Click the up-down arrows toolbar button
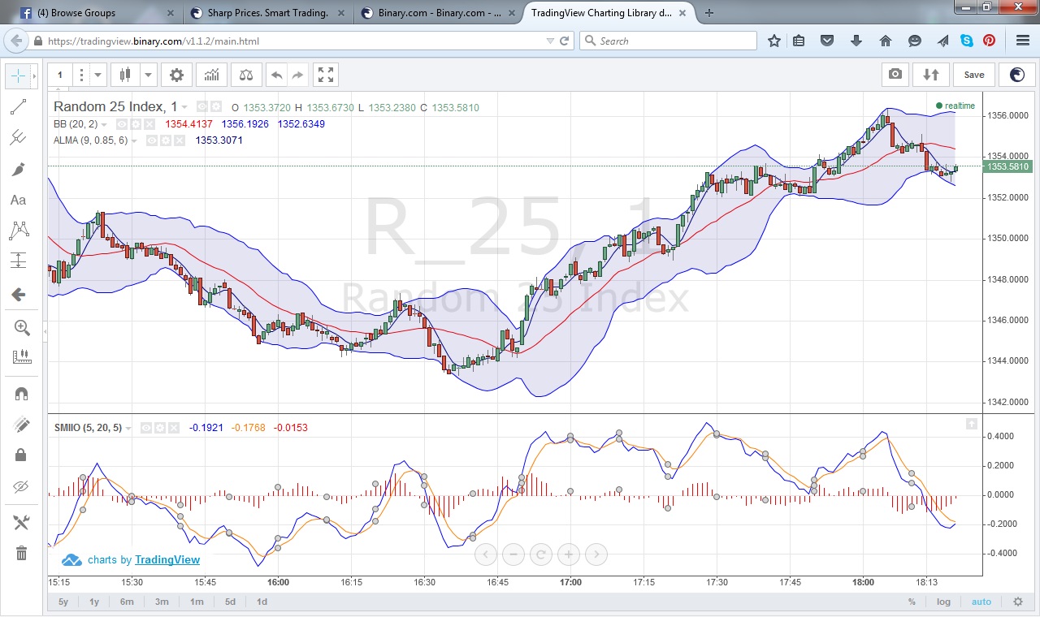 [931, 75]
